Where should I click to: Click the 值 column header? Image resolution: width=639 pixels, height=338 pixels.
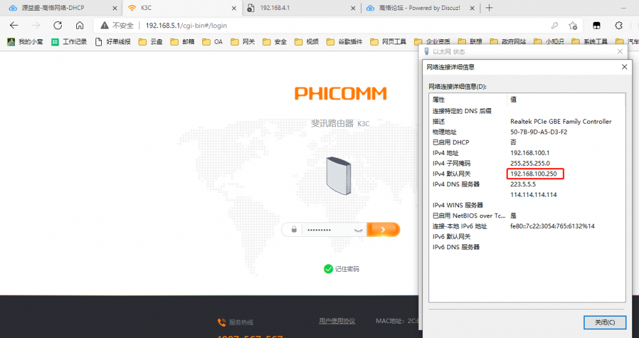pos(566,99)
